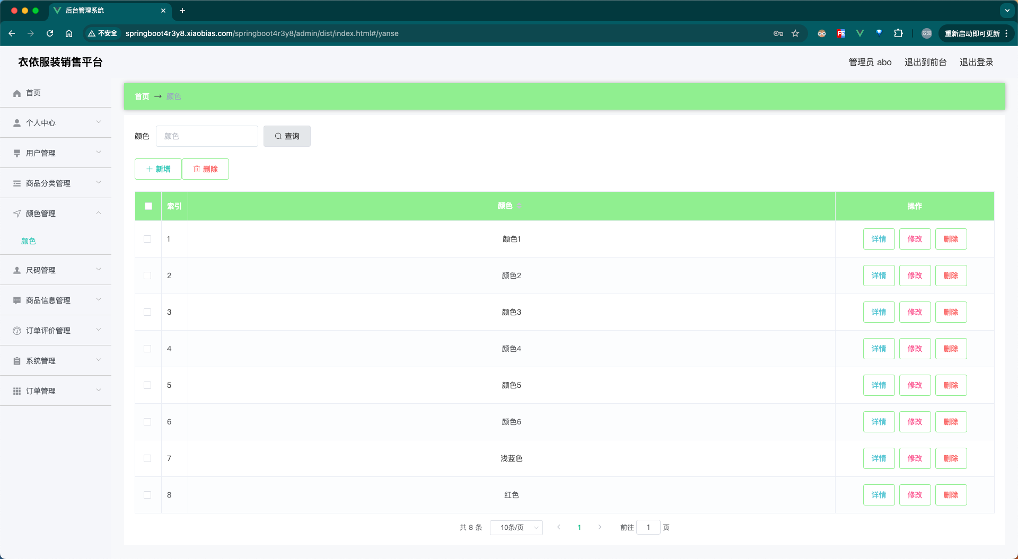Click 修改 for 颜色2
Image resolution: width=1018 pixels, height=559 pixels.
pos(915,276)
